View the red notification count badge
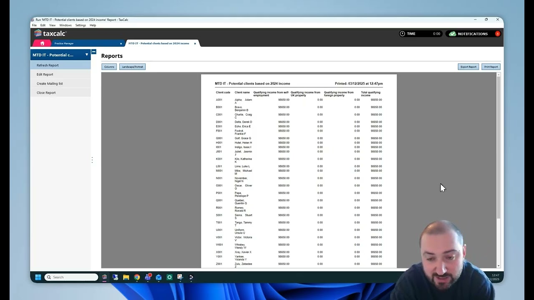Screen dimensions: 534x300 click(497, 34)
